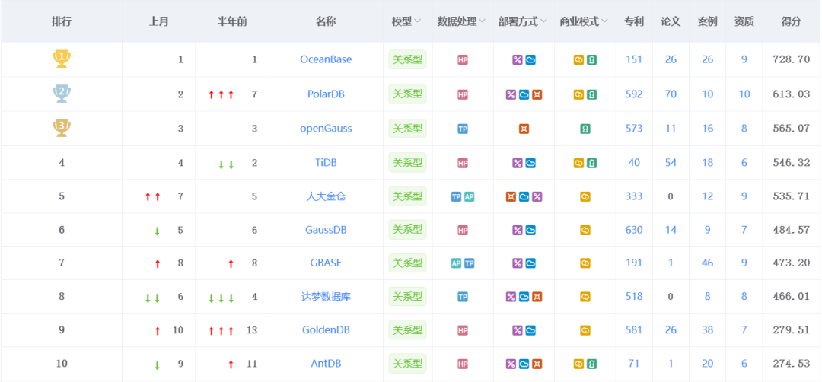Click the HP badge in GoldenDB row
Screen dimensions: 822x382
(463, 330)
